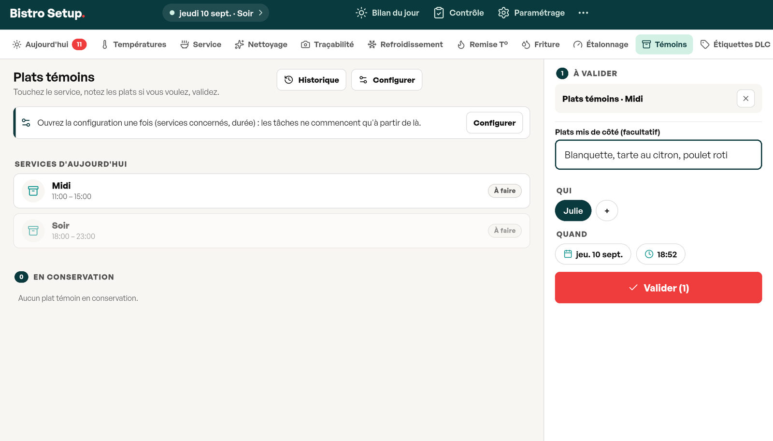
Task: Open the Étiquettes DLC tab
Action: click(735, 44)
